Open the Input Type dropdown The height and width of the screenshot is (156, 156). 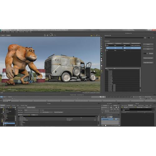coord(32,110)
